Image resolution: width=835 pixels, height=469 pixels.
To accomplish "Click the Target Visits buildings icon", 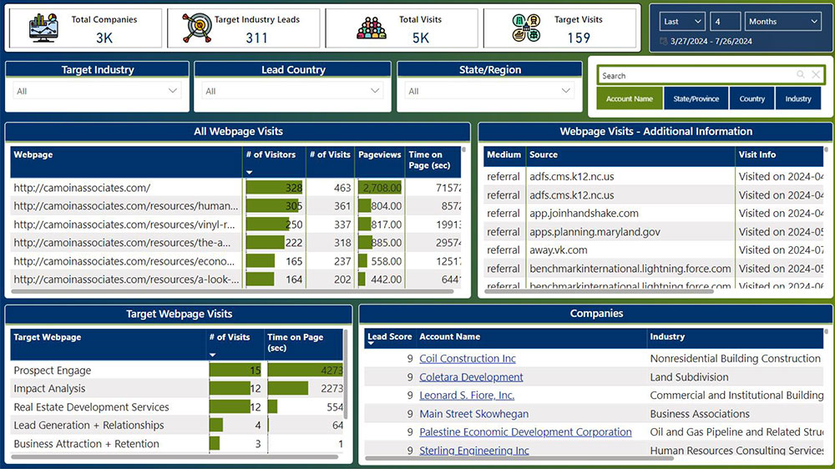I will tap(526, 28).
